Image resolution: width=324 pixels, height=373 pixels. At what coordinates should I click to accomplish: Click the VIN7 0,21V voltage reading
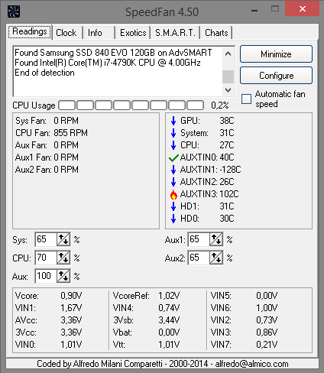tap(244, 345)
